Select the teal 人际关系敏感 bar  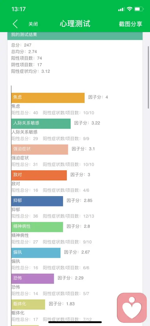[x=41, y=124]
